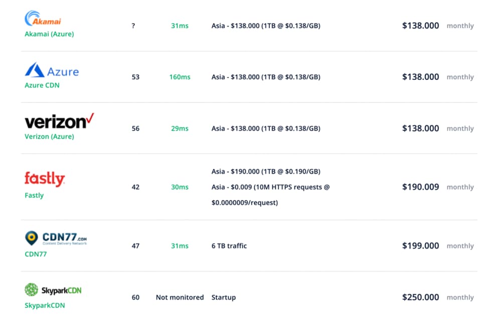Screen dimensions: 489x334
Task: Click the Akamai logo icon
Action: pos(43,19)
